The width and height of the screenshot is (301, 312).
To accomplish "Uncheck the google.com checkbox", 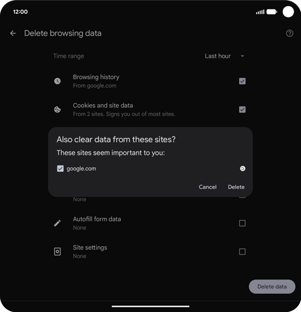I will click(61, 168).
